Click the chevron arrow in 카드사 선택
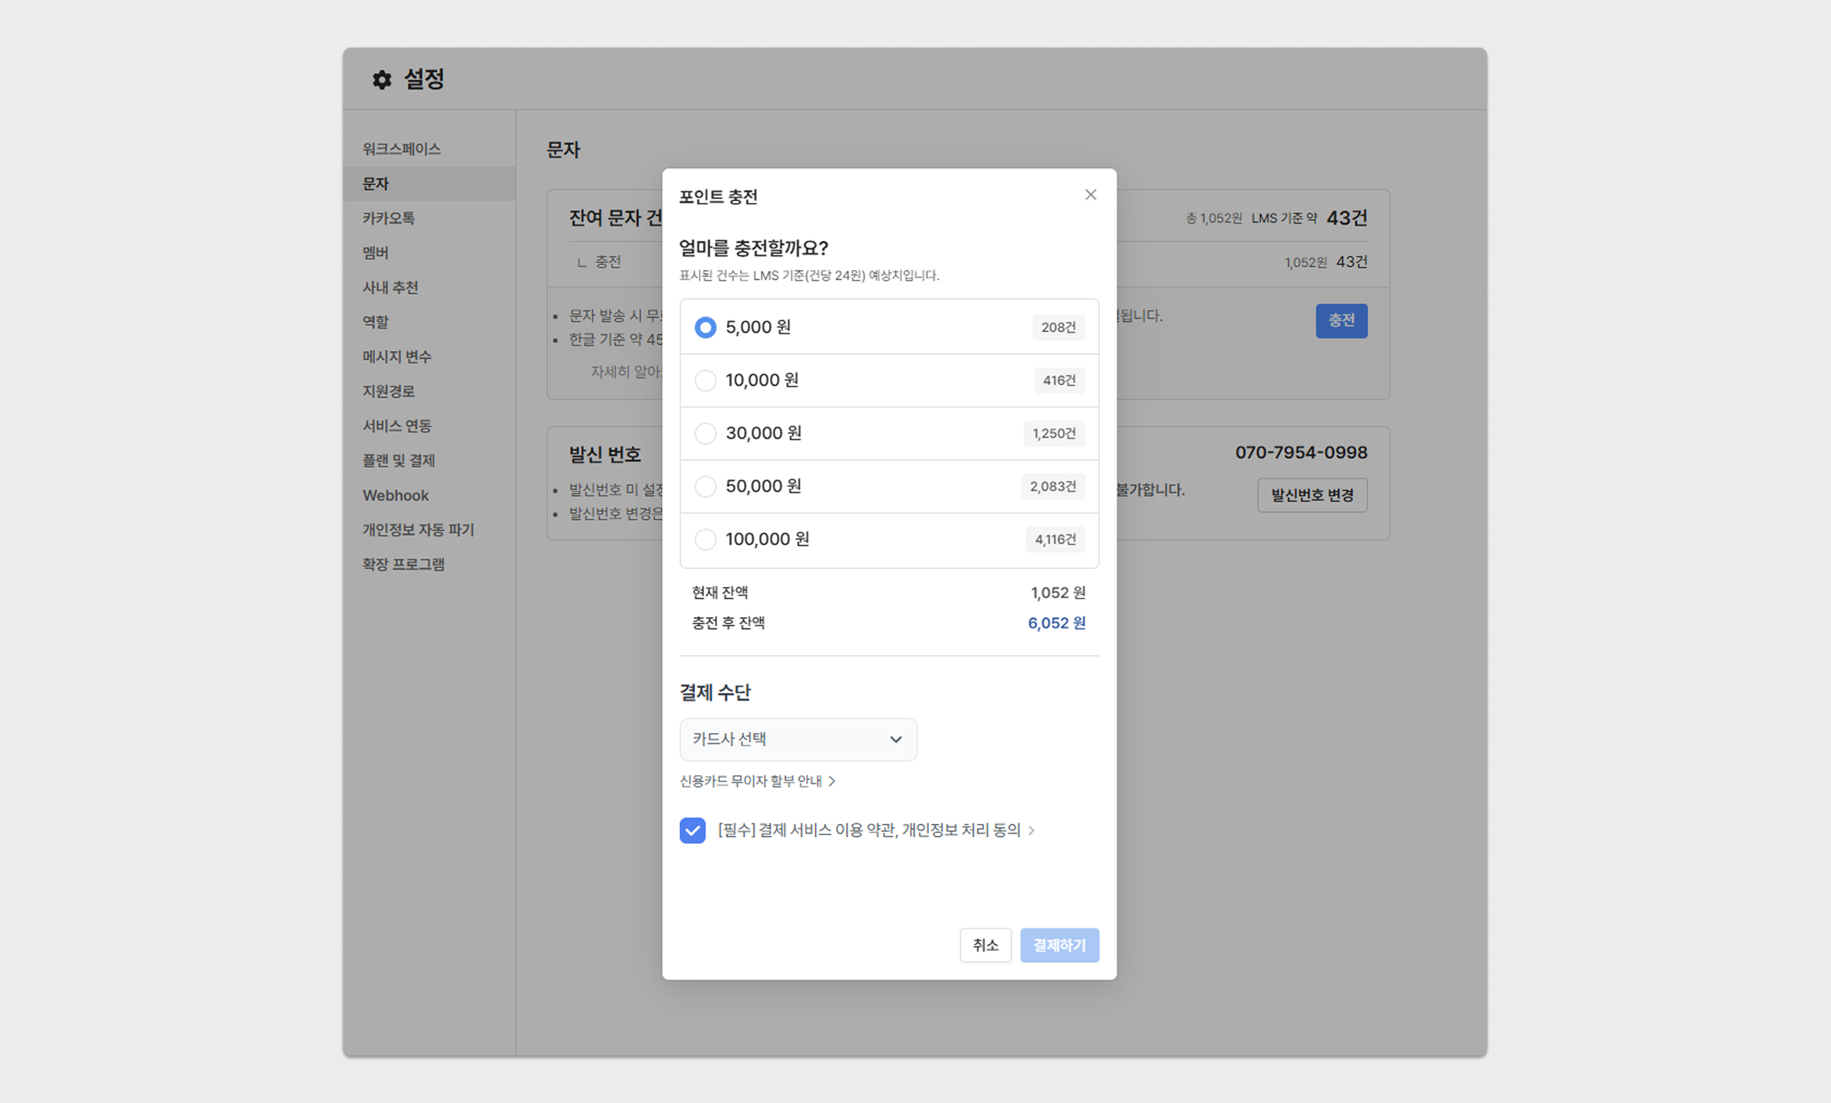 [x=896, y=739]
